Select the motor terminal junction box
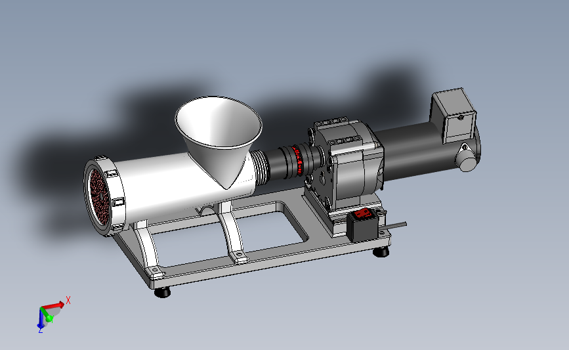This screenshot has width=569, height=350. click(x=453, y=116)
